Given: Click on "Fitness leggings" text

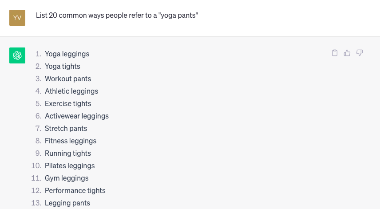Looking at the screenshot, I should click(71, 141).
